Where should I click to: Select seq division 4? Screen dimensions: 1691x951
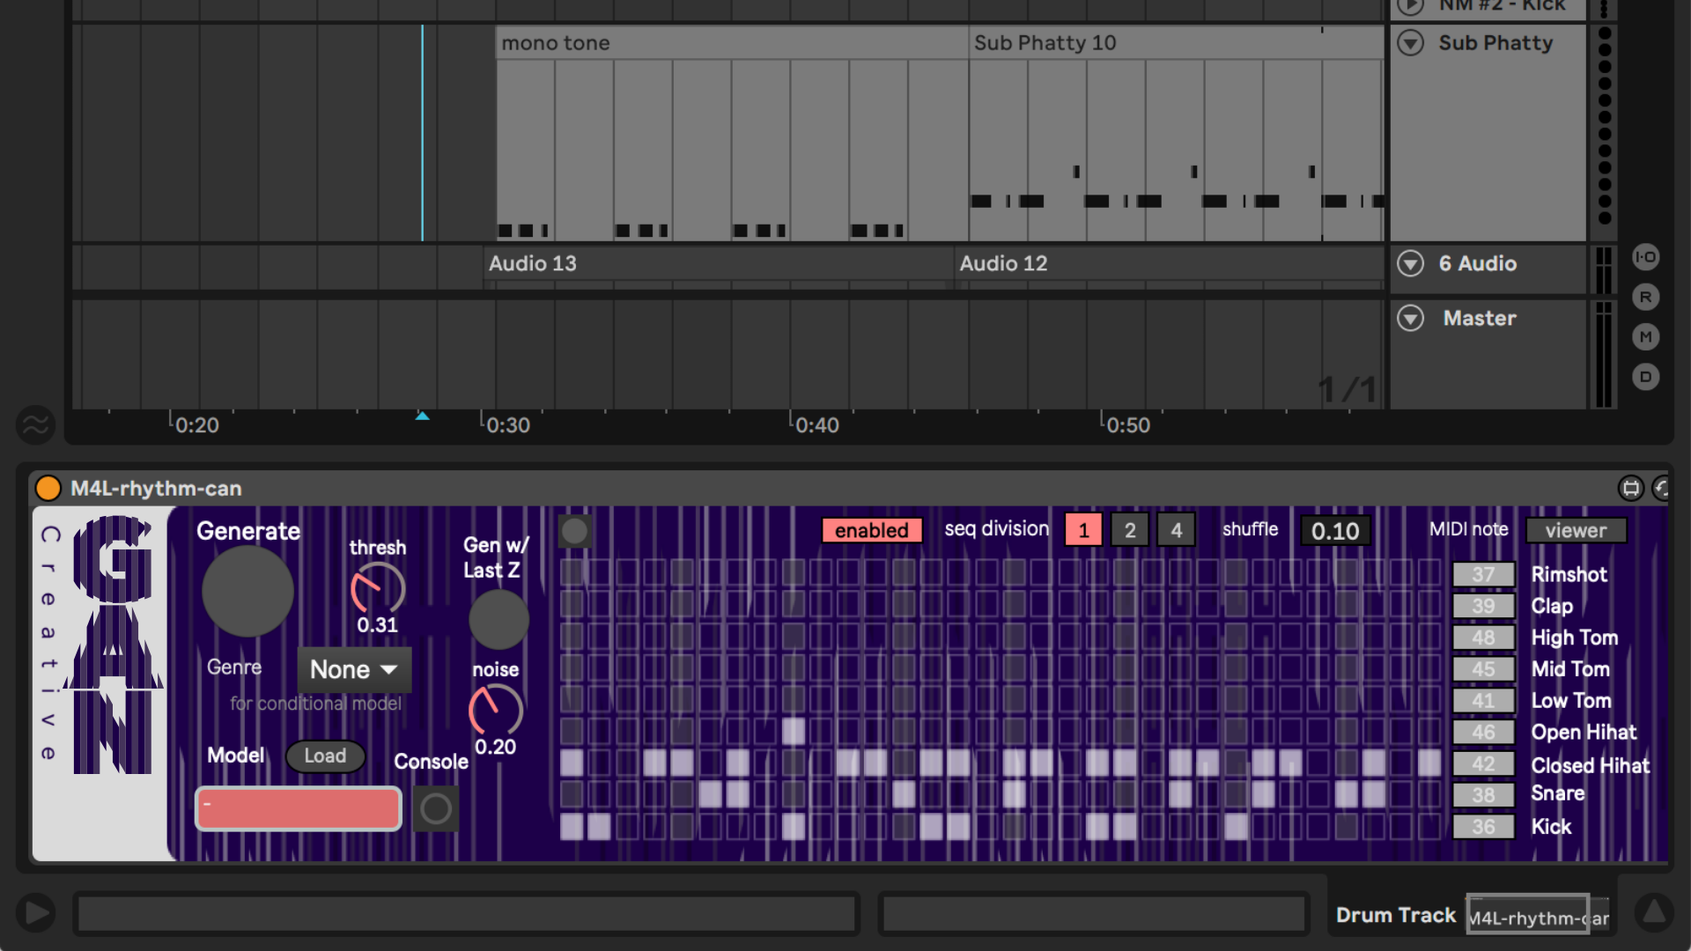pos(1177,530)
